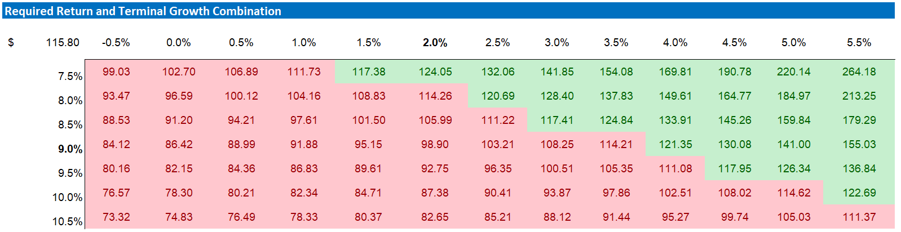This screenshot has height=232, width=901.
Task: Click the dollar sign cell
Action: [x=11, y=43]
